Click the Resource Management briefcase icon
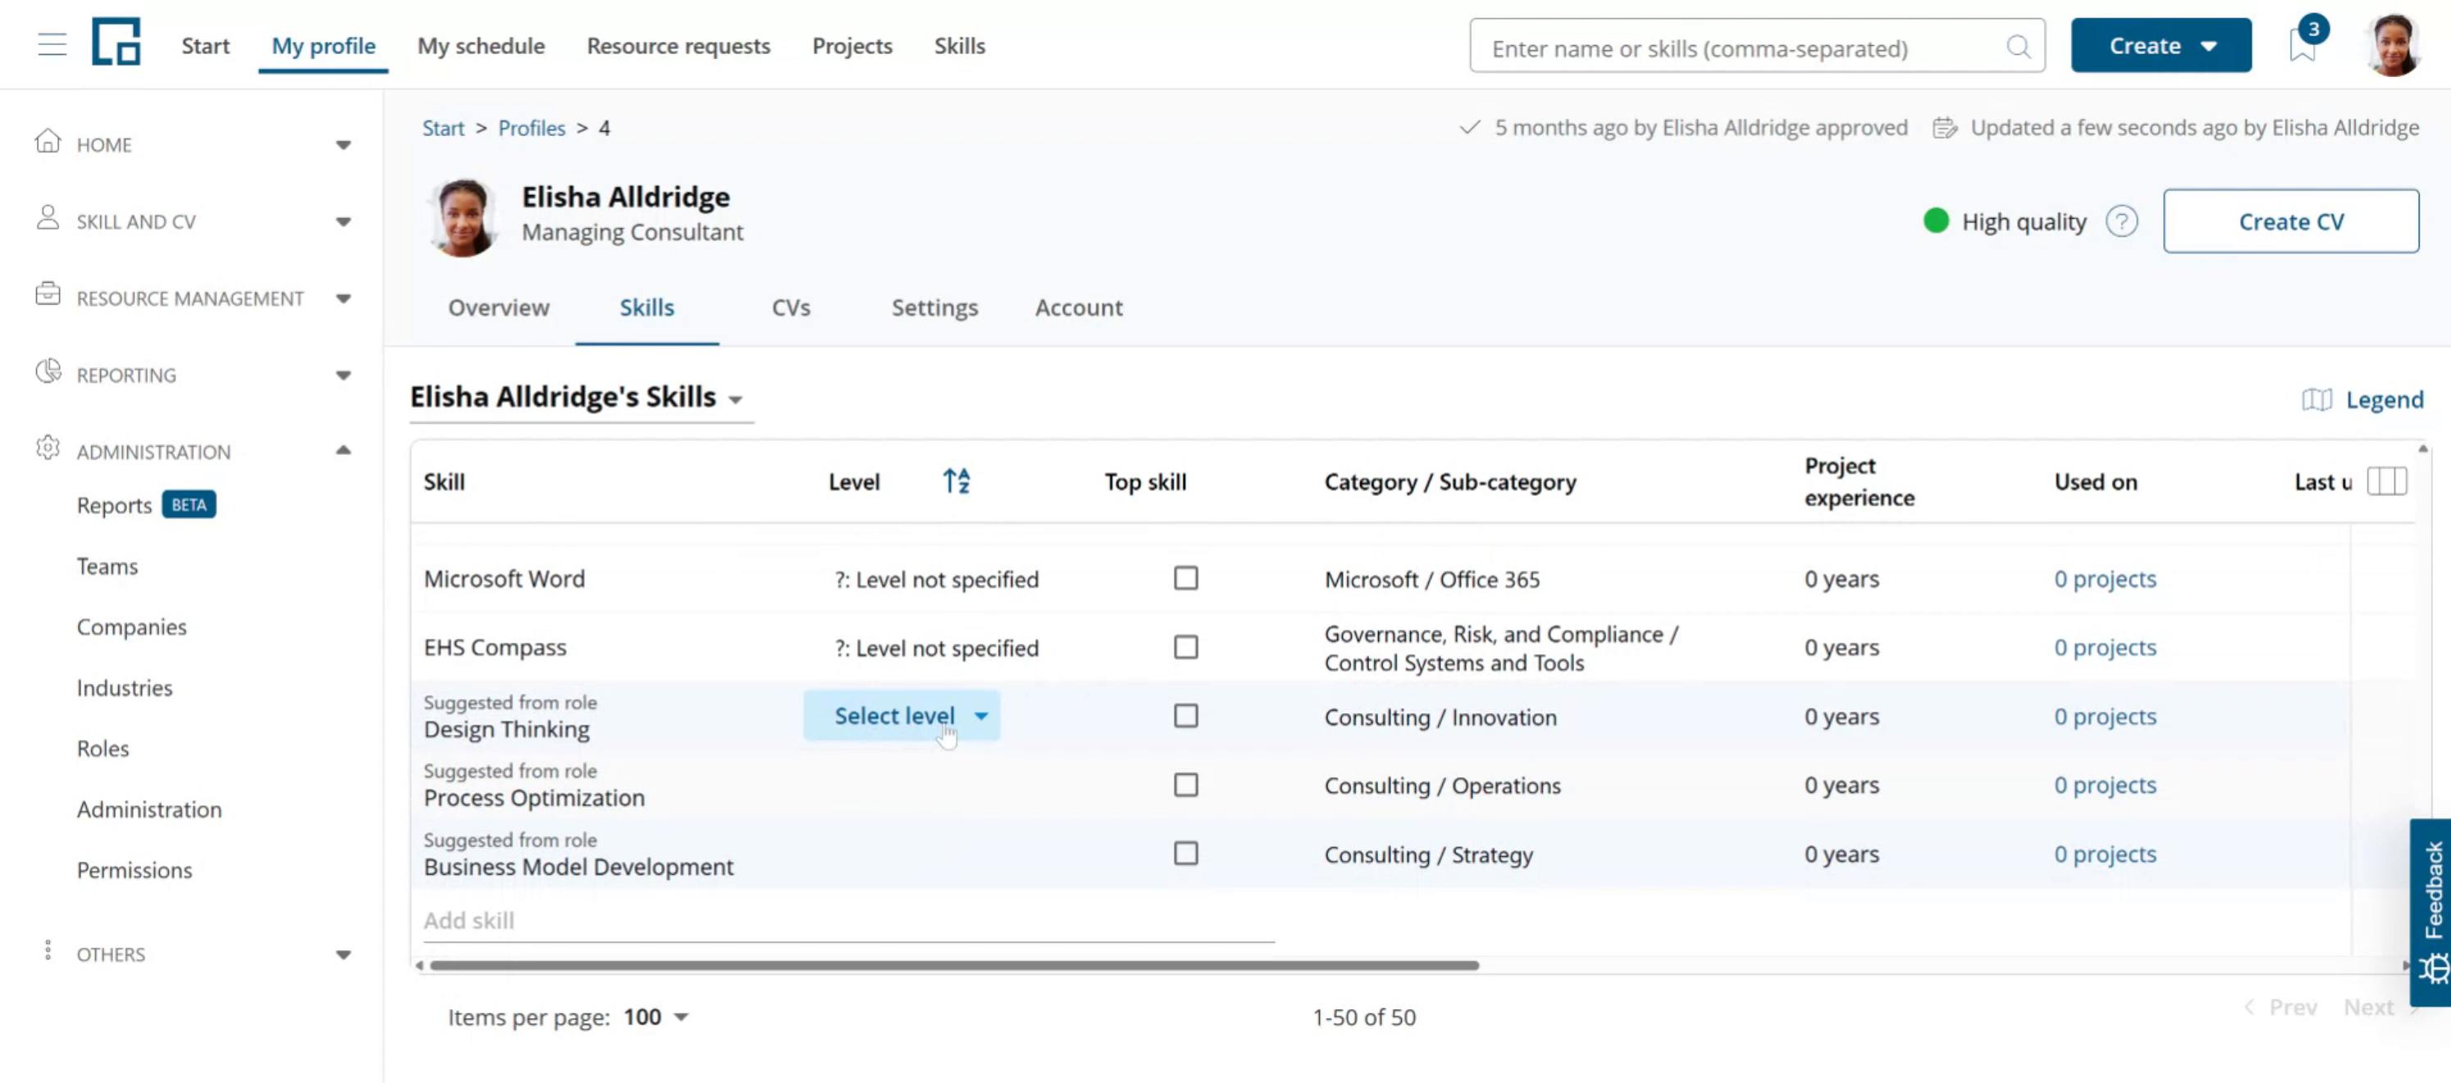The width and height of the screenshot is (2451, 1083). (48, 295)
